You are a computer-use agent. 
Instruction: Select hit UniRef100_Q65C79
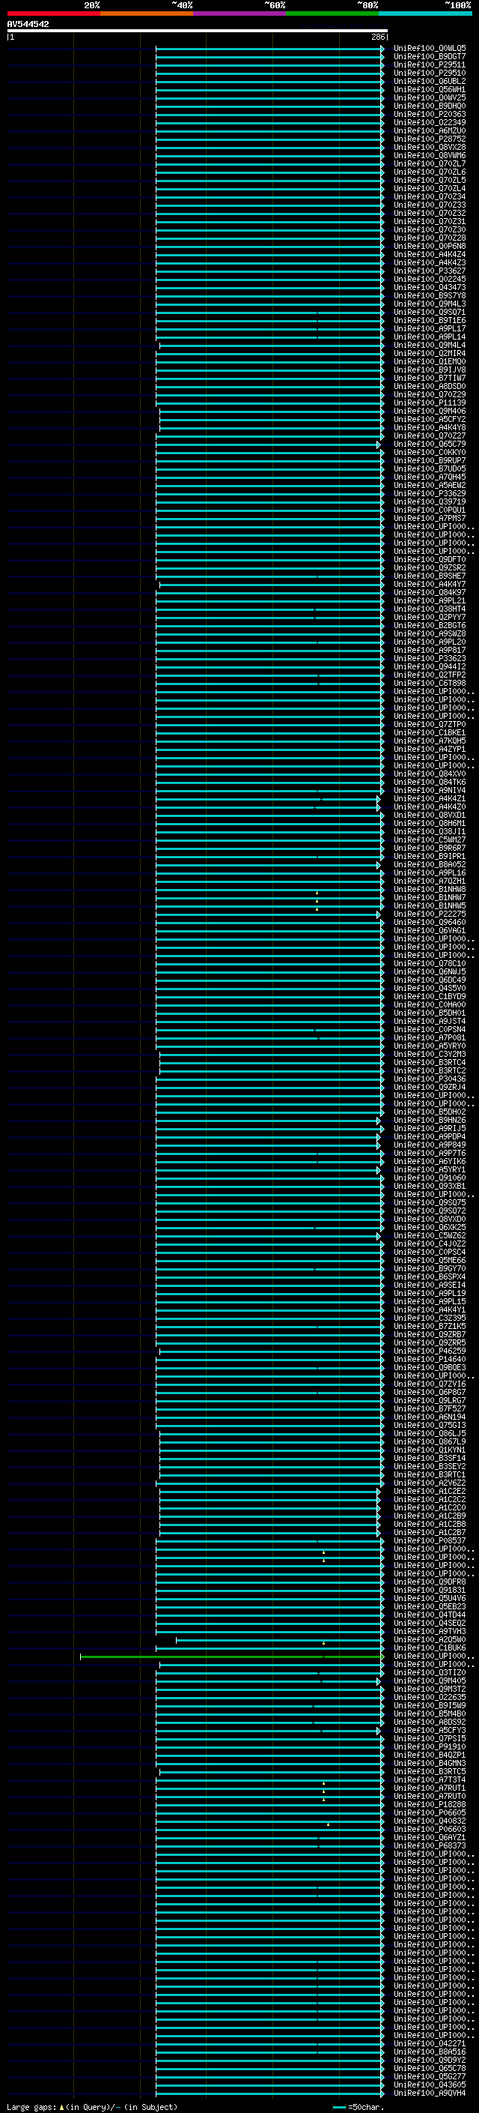[430, 444]
